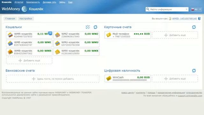Open the WMB-кошелёк B384252907562 wallet
This screenshot has width=204, height=115.
[x=29, y=52]
